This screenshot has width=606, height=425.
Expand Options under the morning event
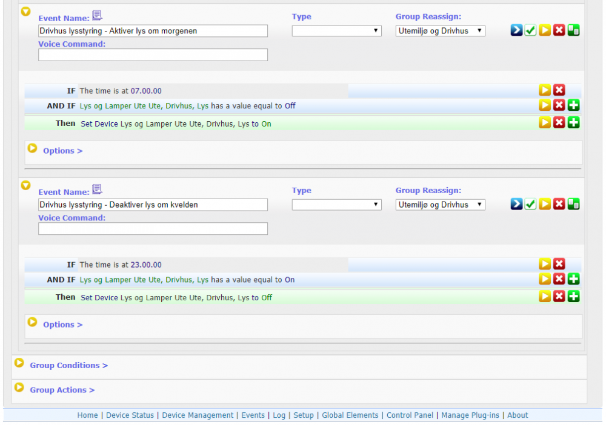pos(62,151)
